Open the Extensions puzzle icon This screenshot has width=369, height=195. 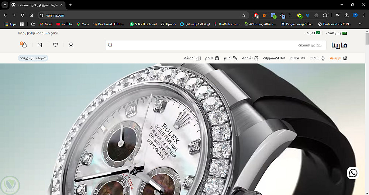click(x=325, y=15)
